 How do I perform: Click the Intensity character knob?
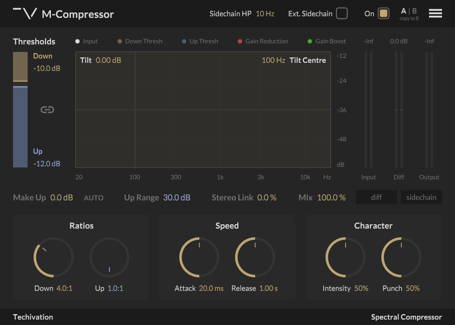click(346, 257)
